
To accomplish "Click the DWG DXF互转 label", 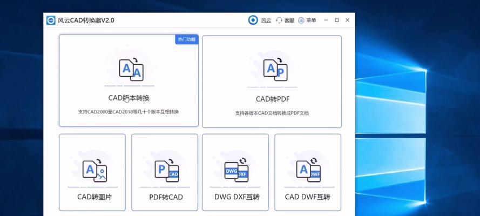I will coord(237,197).
